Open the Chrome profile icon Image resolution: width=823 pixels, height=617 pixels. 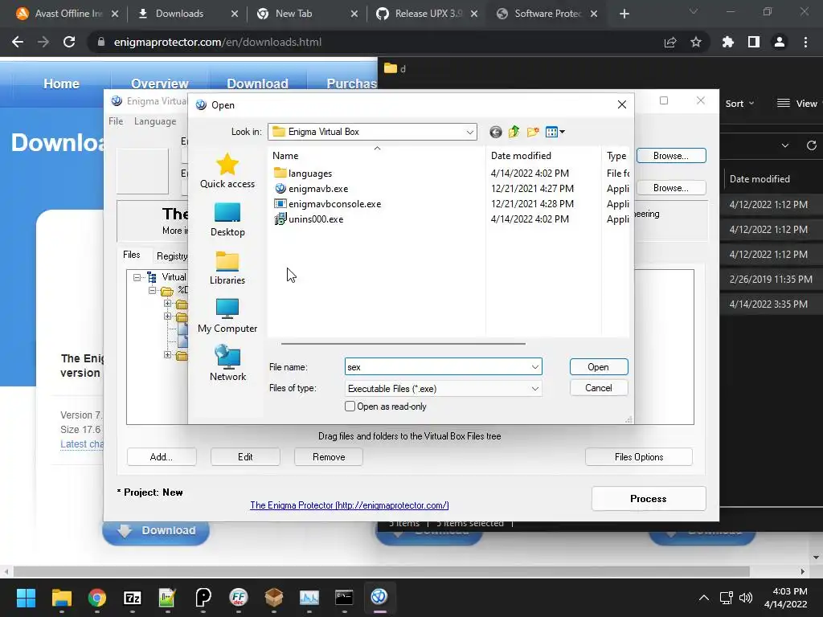click(x=780, y=42)
